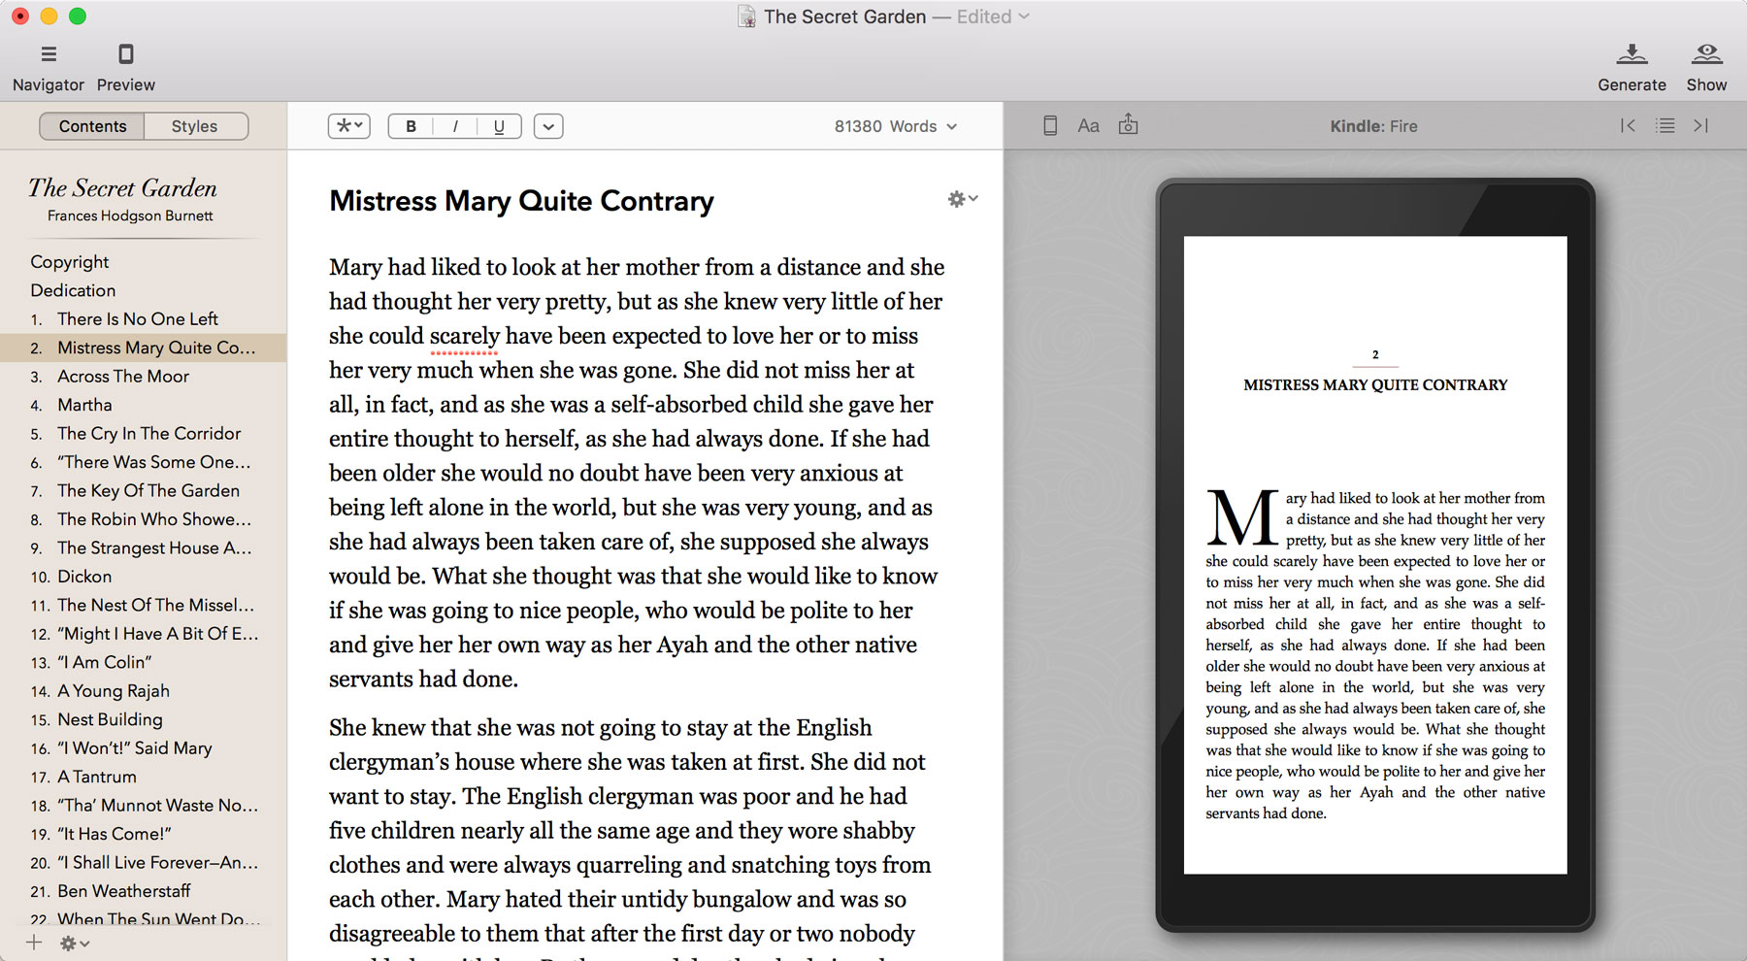1747x961 pixels.
Task: Open chapter The Key Of The Garden
Action: (x=148, y=491)
